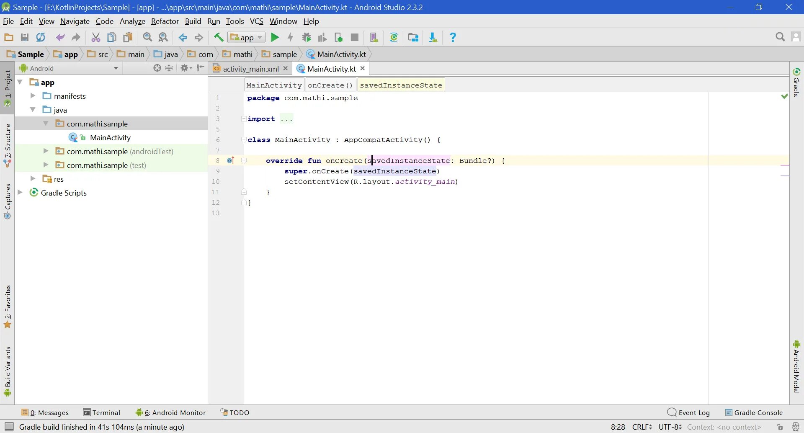Expand the com.mathi.sample (test) package
The image size is (804, 433).
(x=46, y=165)
